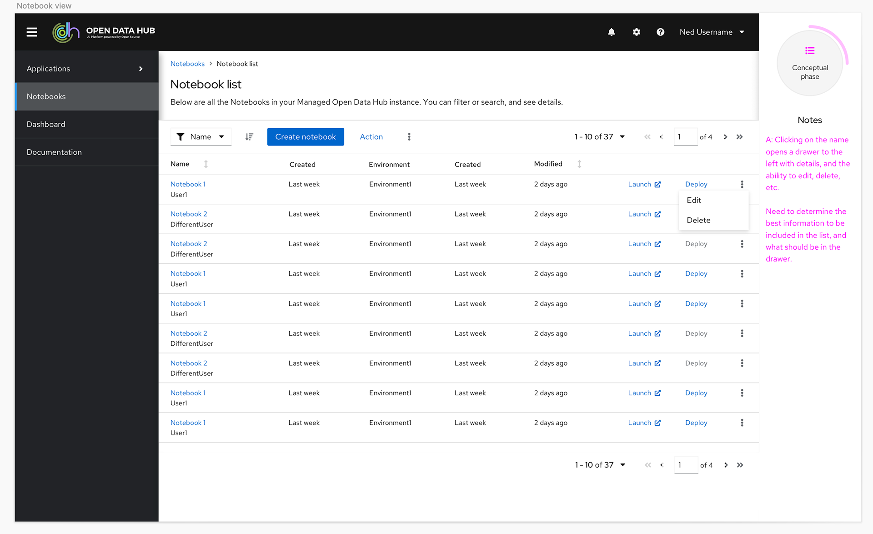Click the Modified column header label

pyautogui.click(x=548, y=164)
